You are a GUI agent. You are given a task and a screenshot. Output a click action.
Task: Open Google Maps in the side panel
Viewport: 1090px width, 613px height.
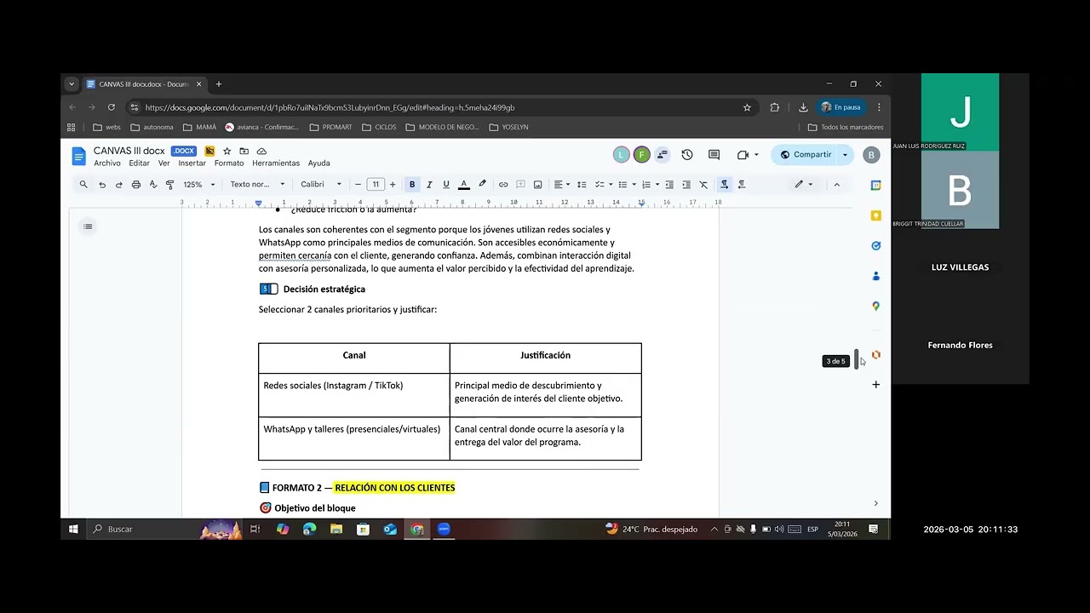tap(875, 306)
